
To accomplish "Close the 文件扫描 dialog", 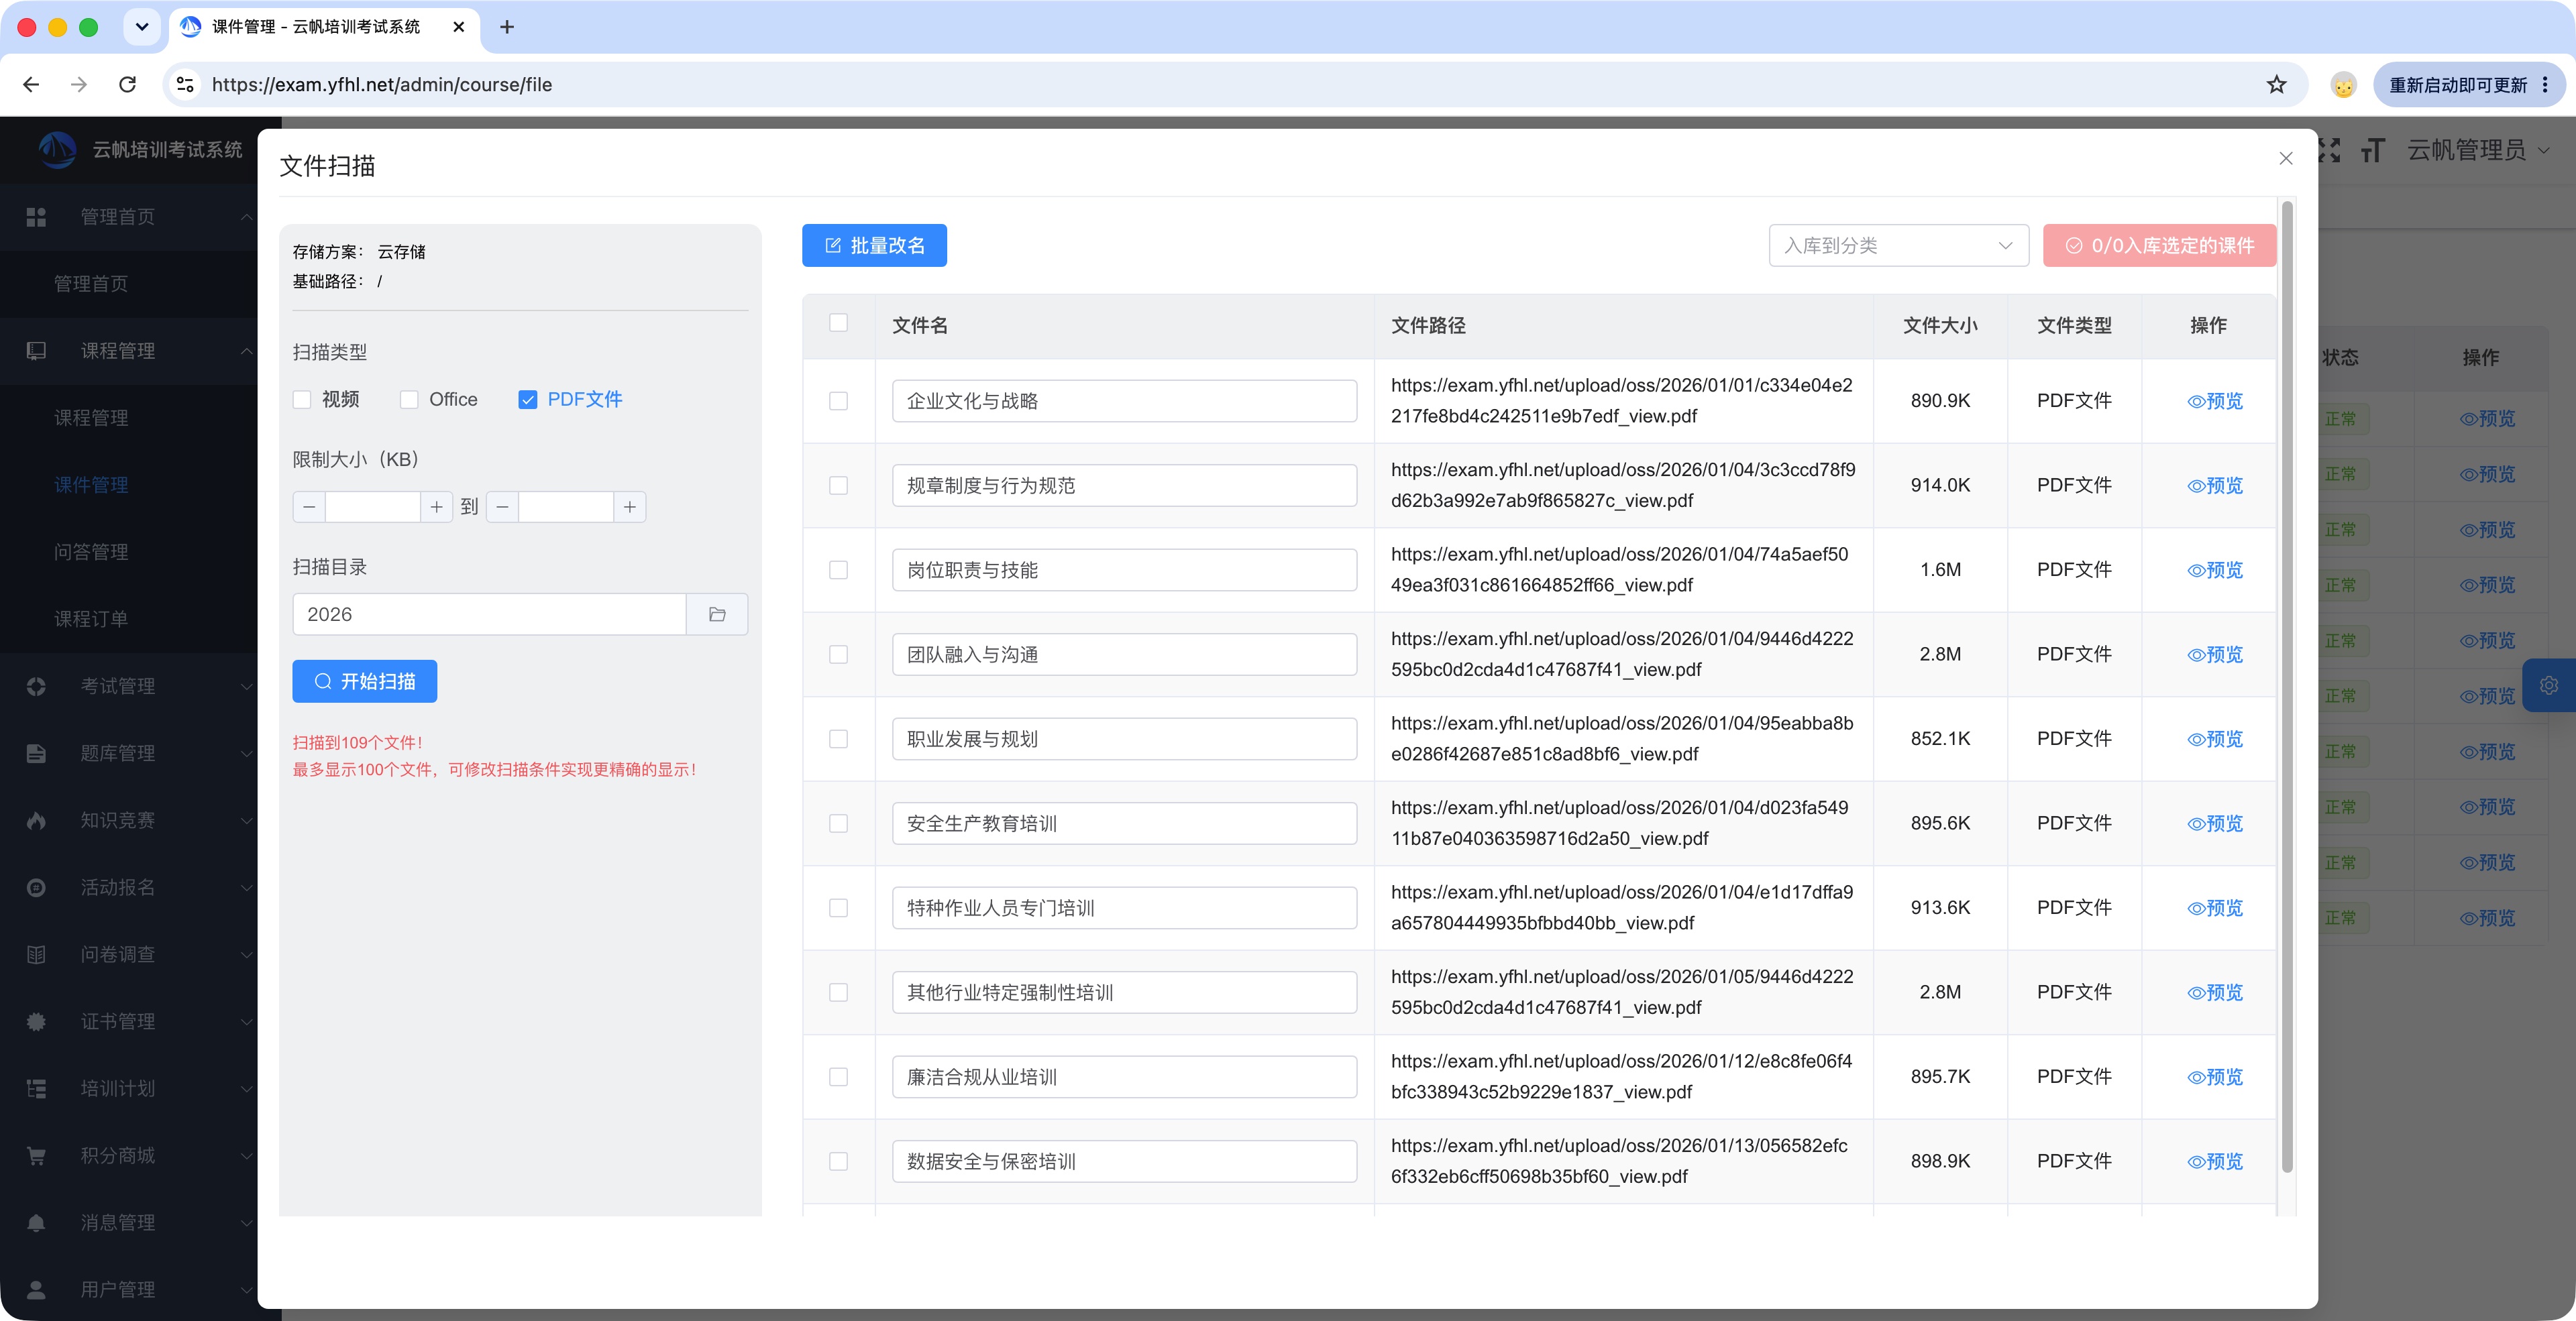I will (x=2286, y=158).
